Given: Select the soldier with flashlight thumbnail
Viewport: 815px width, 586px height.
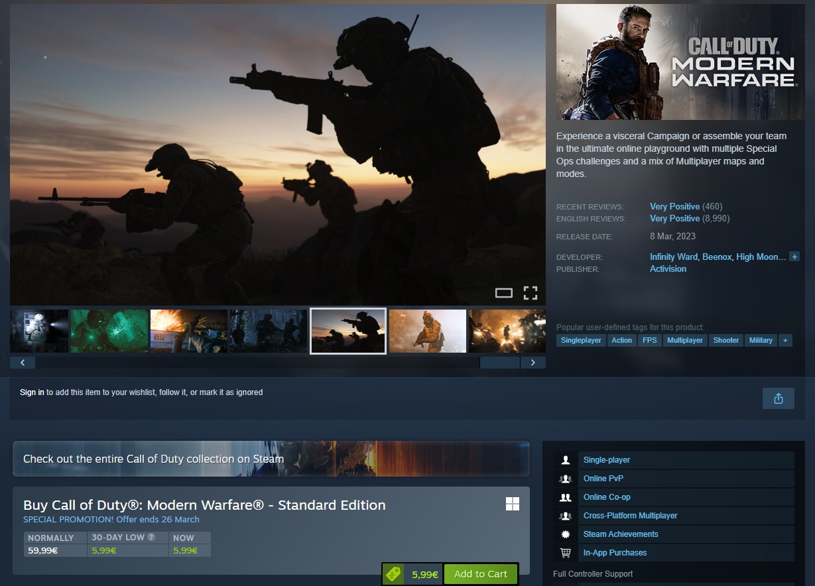Looking at the screenshot, I should [39, 331].
